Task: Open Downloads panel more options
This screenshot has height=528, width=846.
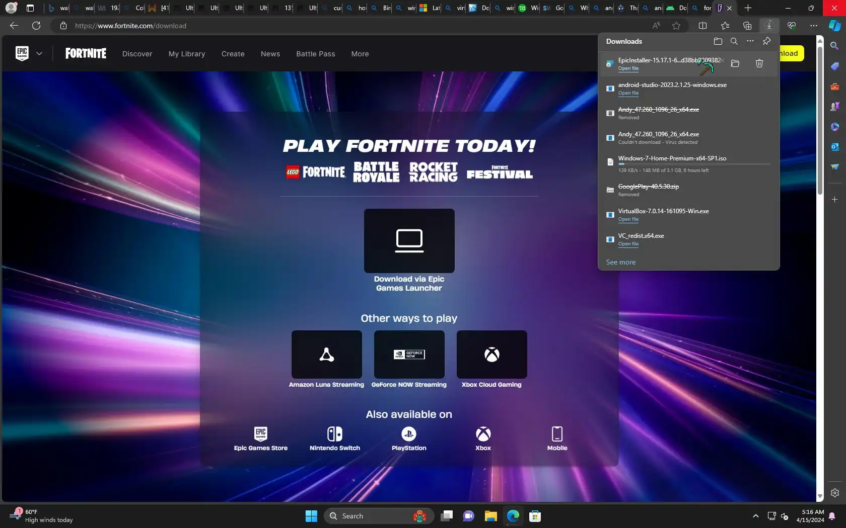Action: tap(750, 41)
